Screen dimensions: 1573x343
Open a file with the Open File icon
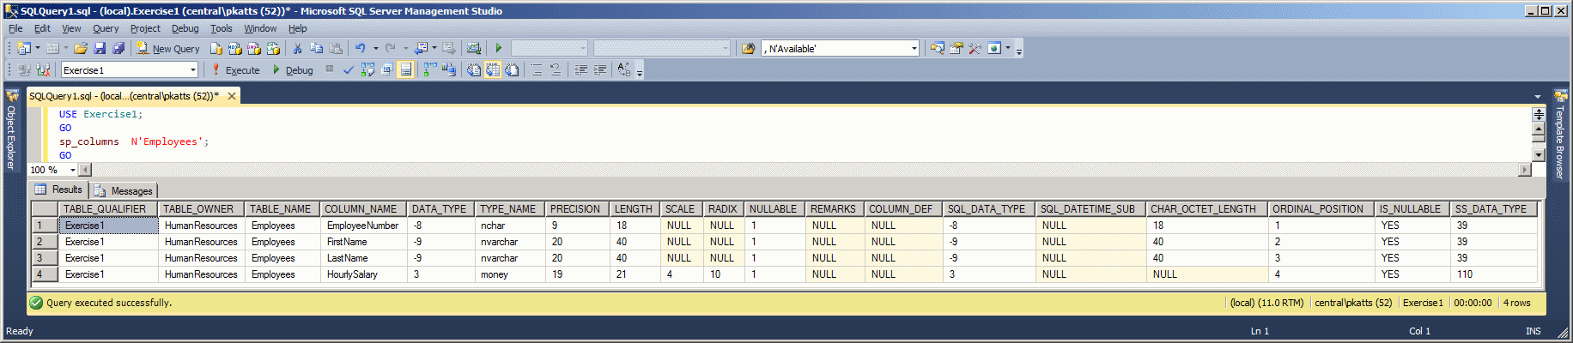click(81, 48)
